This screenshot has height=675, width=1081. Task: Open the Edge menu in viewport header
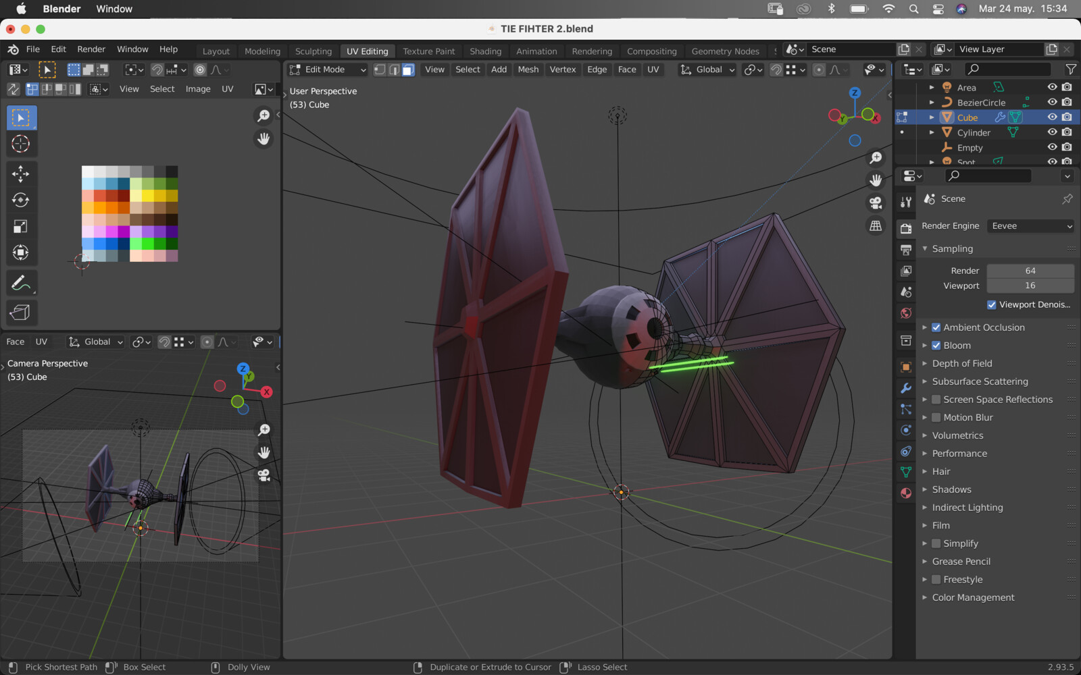click(x=597, y=70)
